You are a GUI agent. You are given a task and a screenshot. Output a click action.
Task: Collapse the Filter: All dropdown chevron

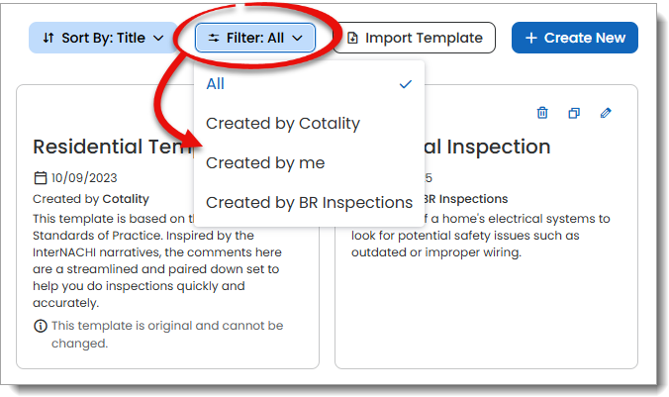(298, 39)
